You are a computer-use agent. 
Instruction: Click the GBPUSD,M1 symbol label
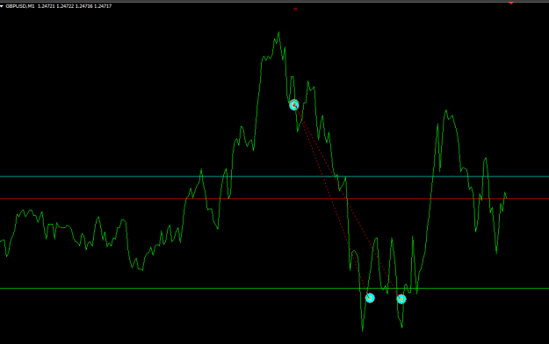20,6
